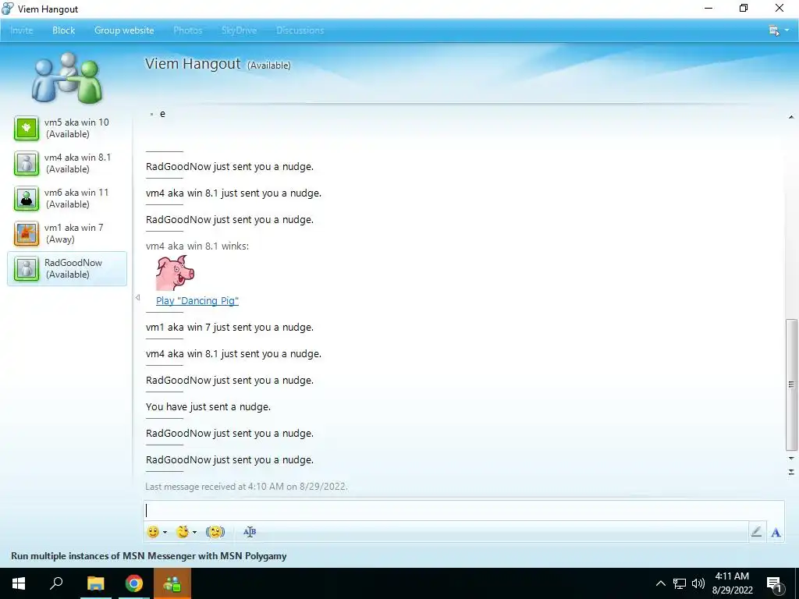799x599 pixels.
Task: Click the (Available) status text in header
Action: tap(268, 66)
